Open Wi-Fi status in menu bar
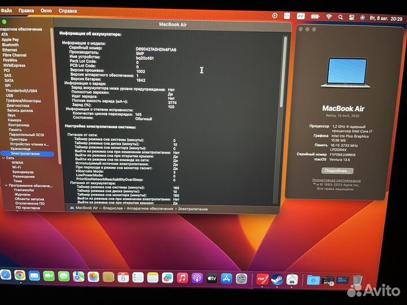Screen dimensions: 407x305 (x=328, y=17)
